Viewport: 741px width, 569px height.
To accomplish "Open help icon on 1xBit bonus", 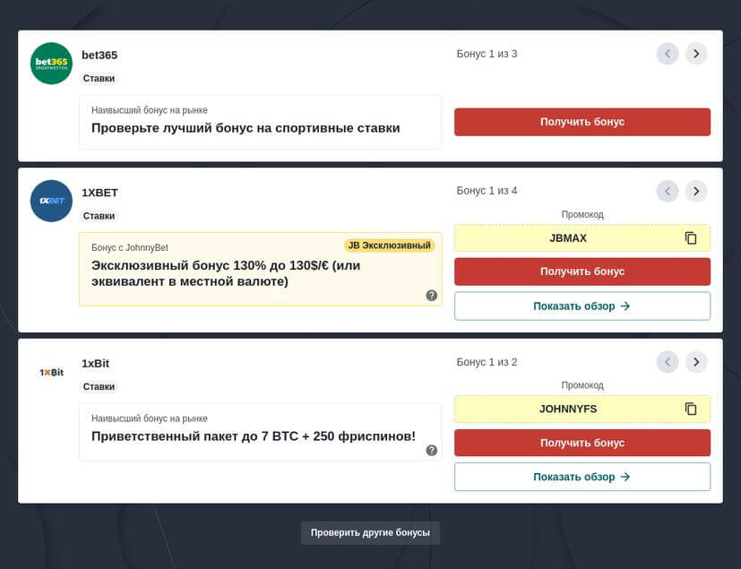I will [432, 450].
